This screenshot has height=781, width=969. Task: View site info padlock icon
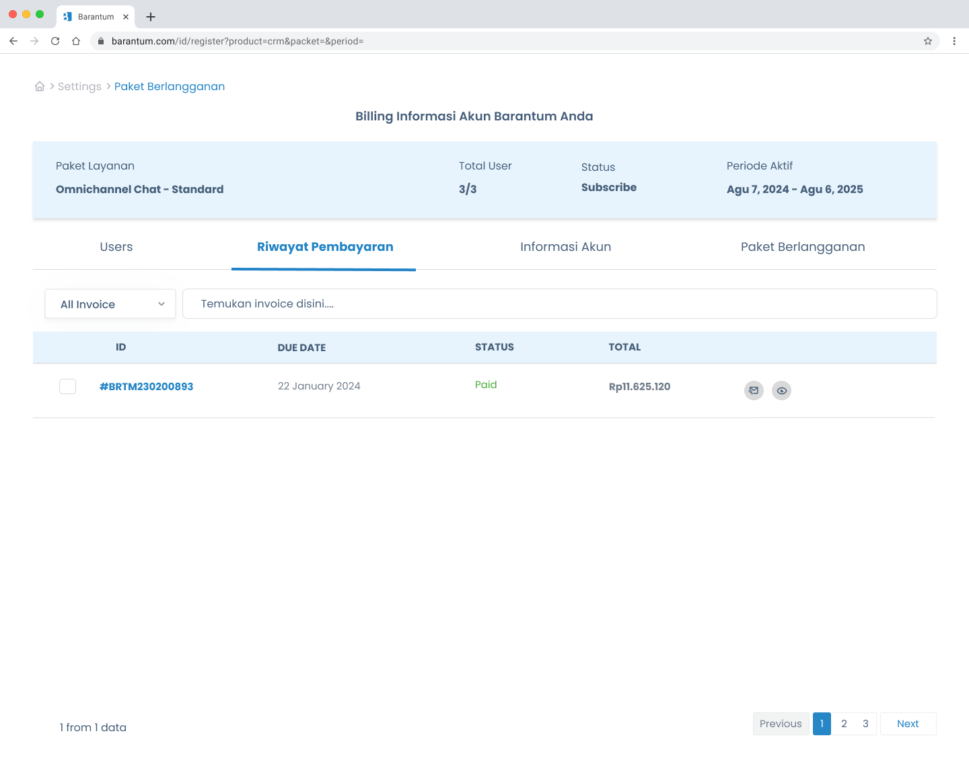click(101, 41)
